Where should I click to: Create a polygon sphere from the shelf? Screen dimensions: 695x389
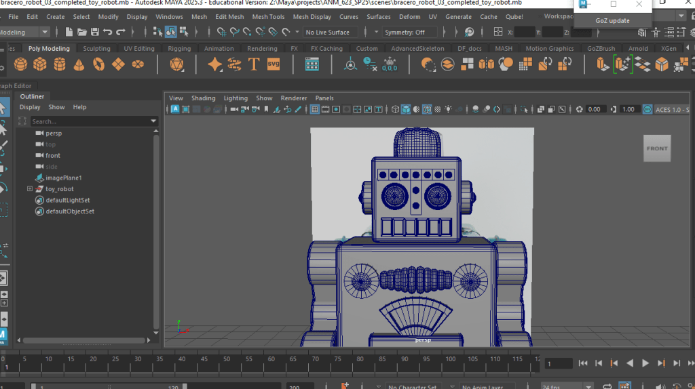[20, 64]
